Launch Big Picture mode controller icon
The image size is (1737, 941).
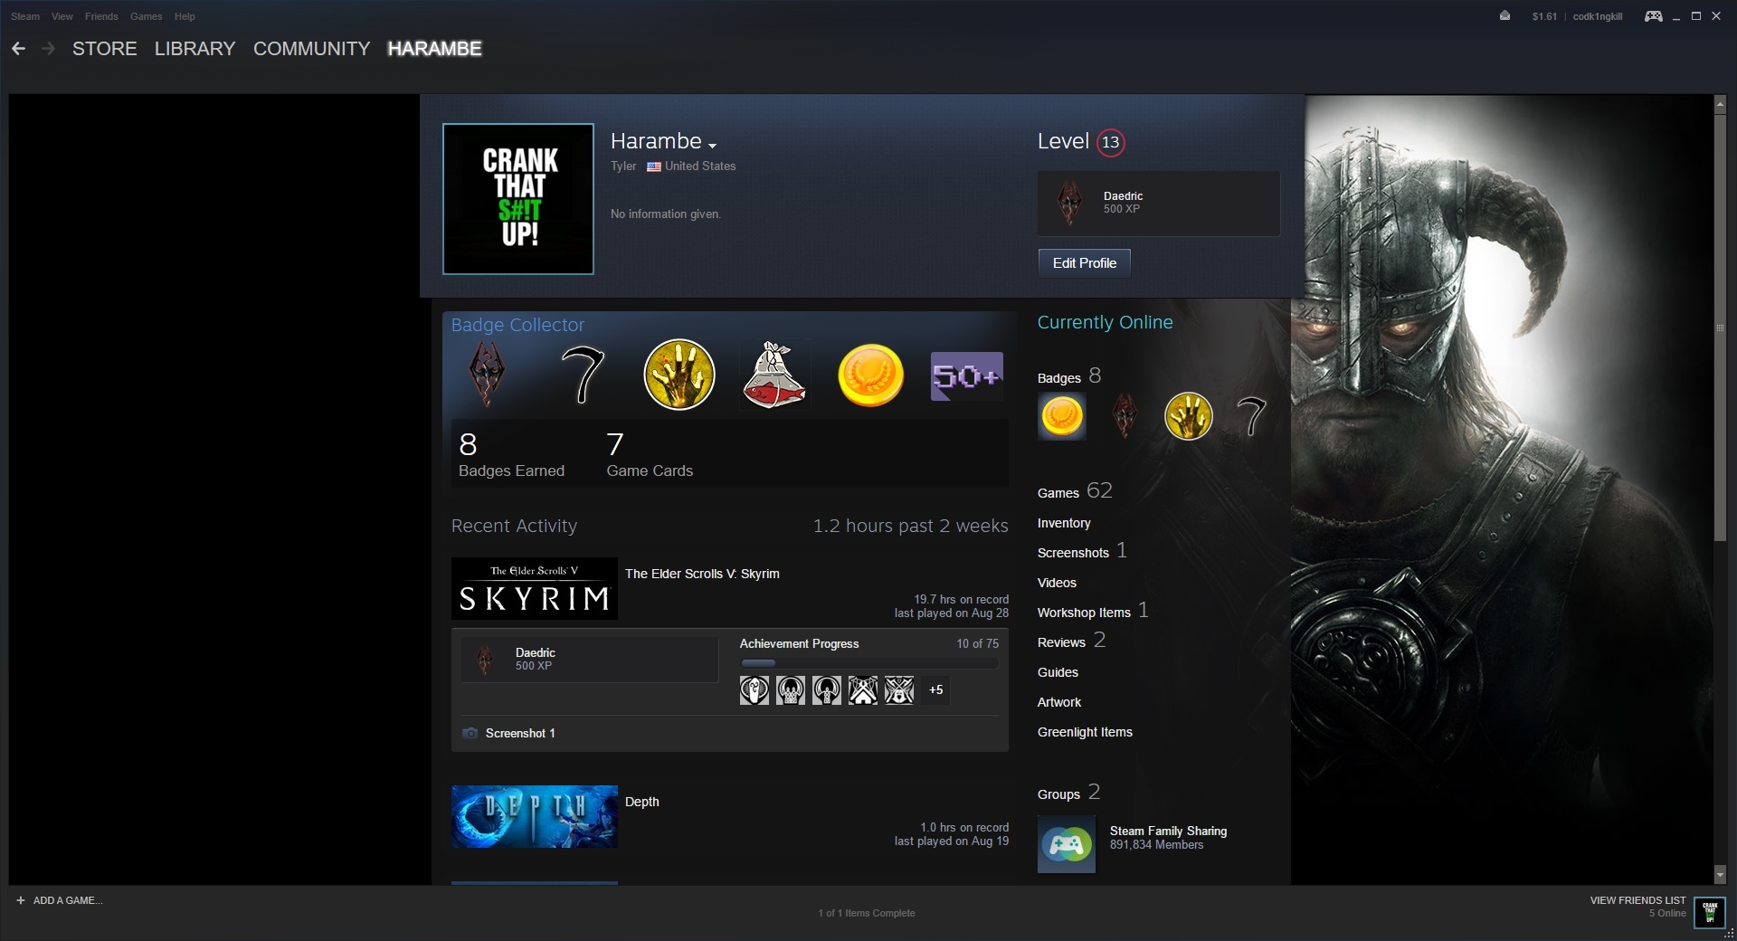(1653, 16)
